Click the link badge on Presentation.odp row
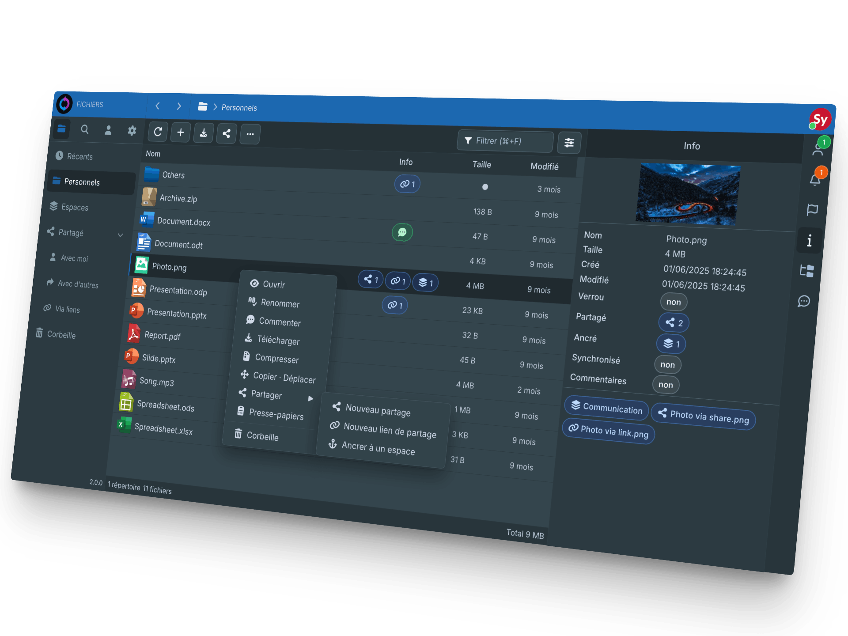 (x=395, y=305)
